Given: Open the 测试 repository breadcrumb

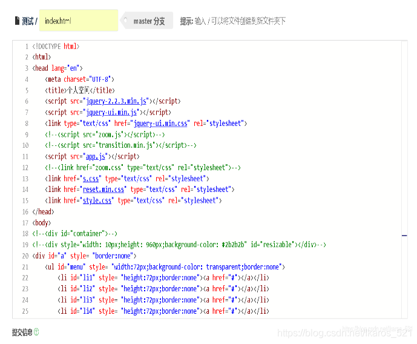Looking at the screenshot, I should [x=27, y=21].
